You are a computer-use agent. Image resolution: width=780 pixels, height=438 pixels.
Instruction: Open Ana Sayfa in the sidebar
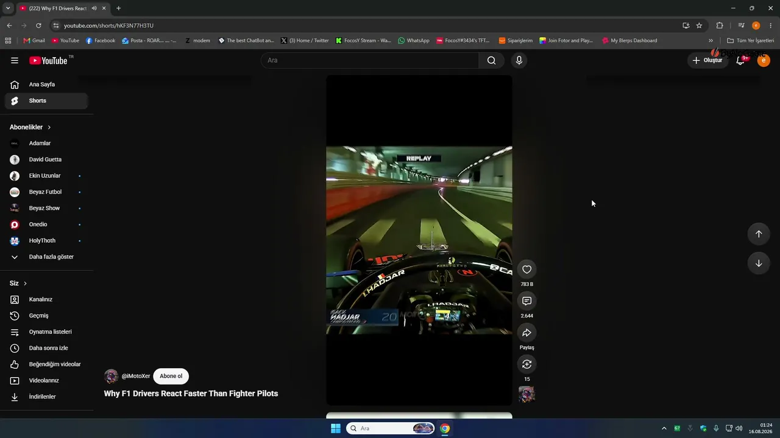click(46, 85)
